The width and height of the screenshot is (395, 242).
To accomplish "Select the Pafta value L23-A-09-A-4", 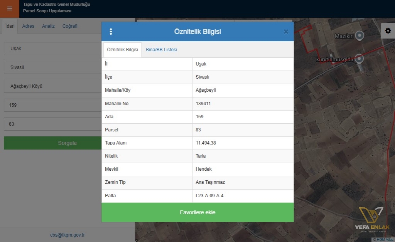I will [x=209, y=196].
